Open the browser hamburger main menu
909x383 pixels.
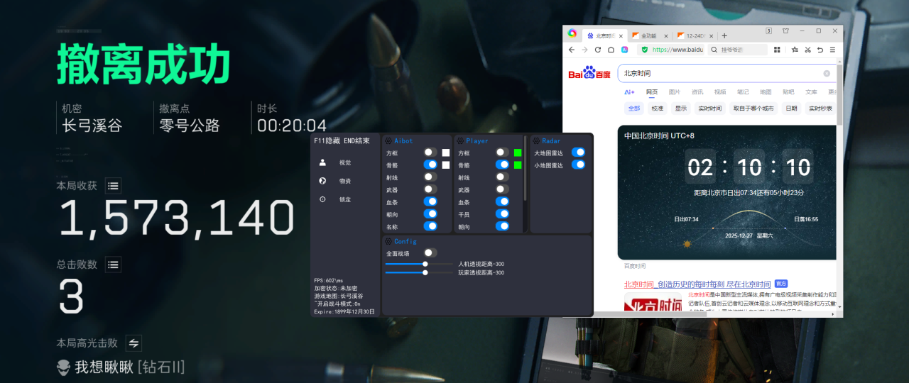pyautogui.click(x=834, y=50)
